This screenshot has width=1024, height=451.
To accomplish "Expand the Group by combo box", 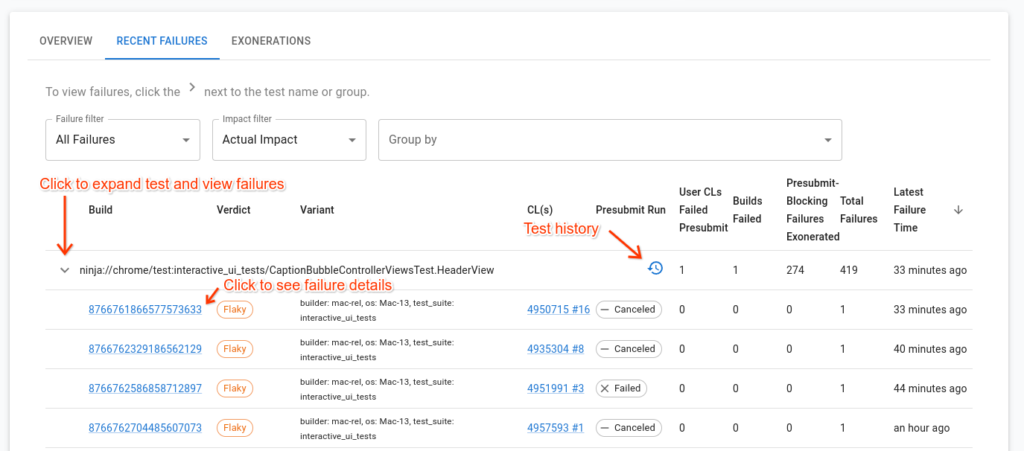I will 609,140.
